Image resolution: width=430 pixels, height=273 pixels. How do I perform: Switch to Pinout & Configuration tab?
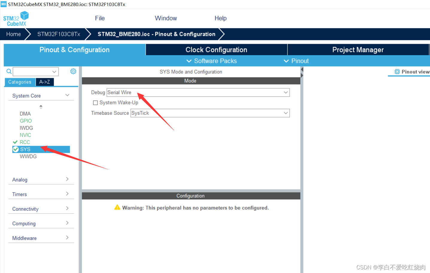coord(75,50)
